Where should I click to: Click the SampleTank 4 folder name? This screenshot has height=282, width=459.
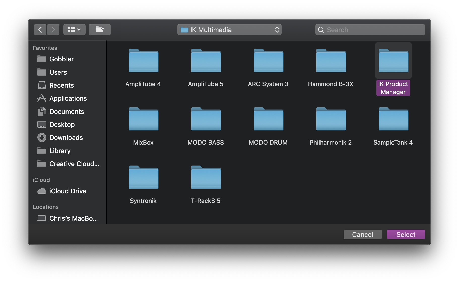[x=393, y=143]
